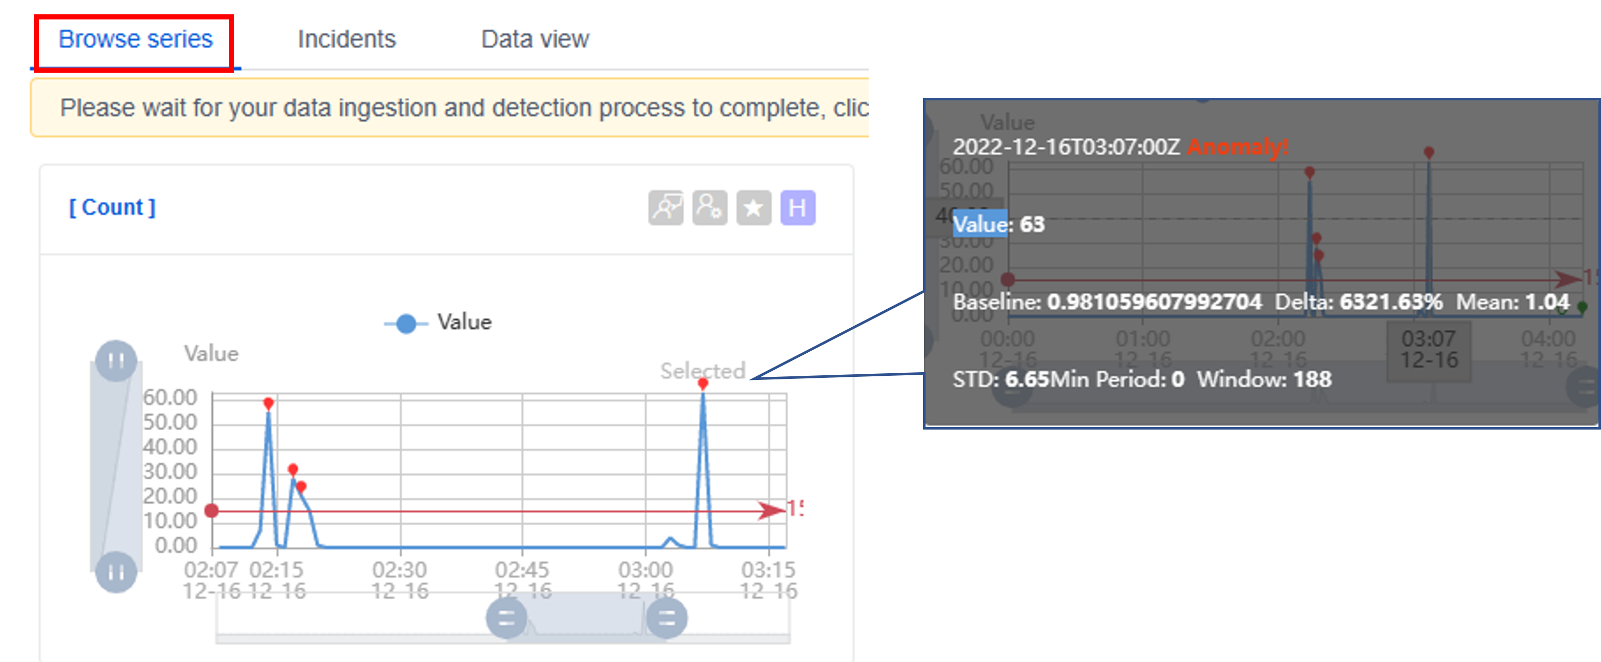The width and height of the screenshot is (1601, 662).
Task: Click the anomaly marker at the 02:14 peak
Action: tap(268, 403)
